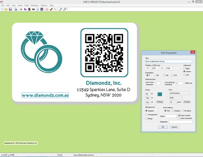The width and height of the screenshot is (203, 157).
Task: Click the Name input field
Action: click(x=171, y=116)
